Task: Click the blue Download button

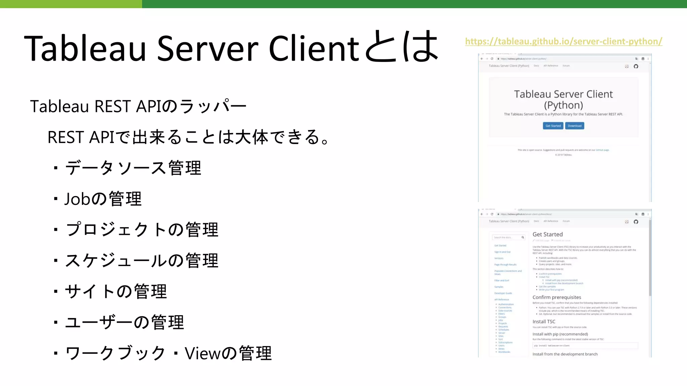Action: (x=575, y=126)
